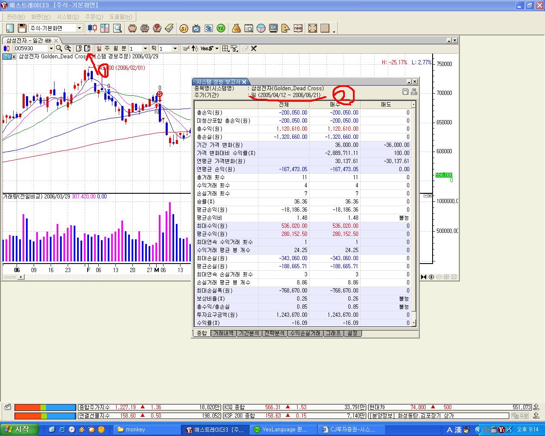Click the pie chart icon in toolbar
545x436 pixels.
tap(261, 28)
